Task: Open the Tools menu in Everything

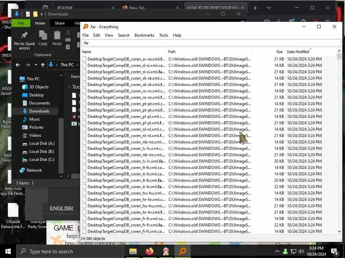Action: [x=163, y=35]
